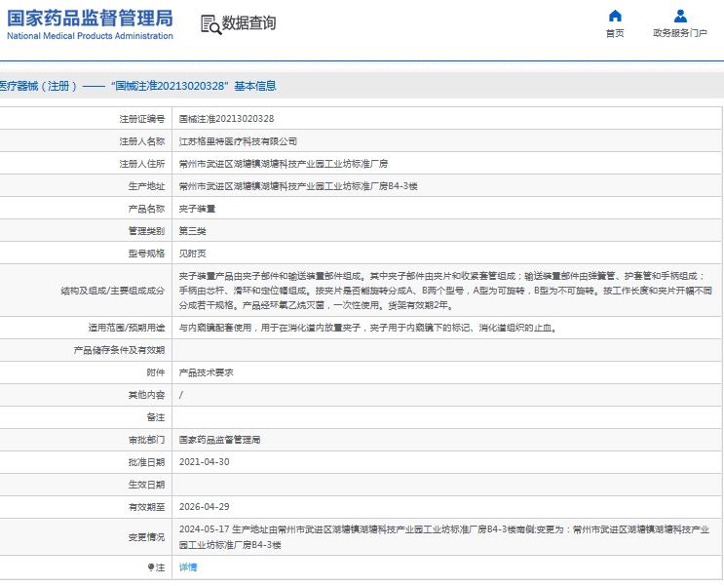Click the 产品储存条件及有效期 label
The width and height of the screenshot is (724, 586).
119,350
